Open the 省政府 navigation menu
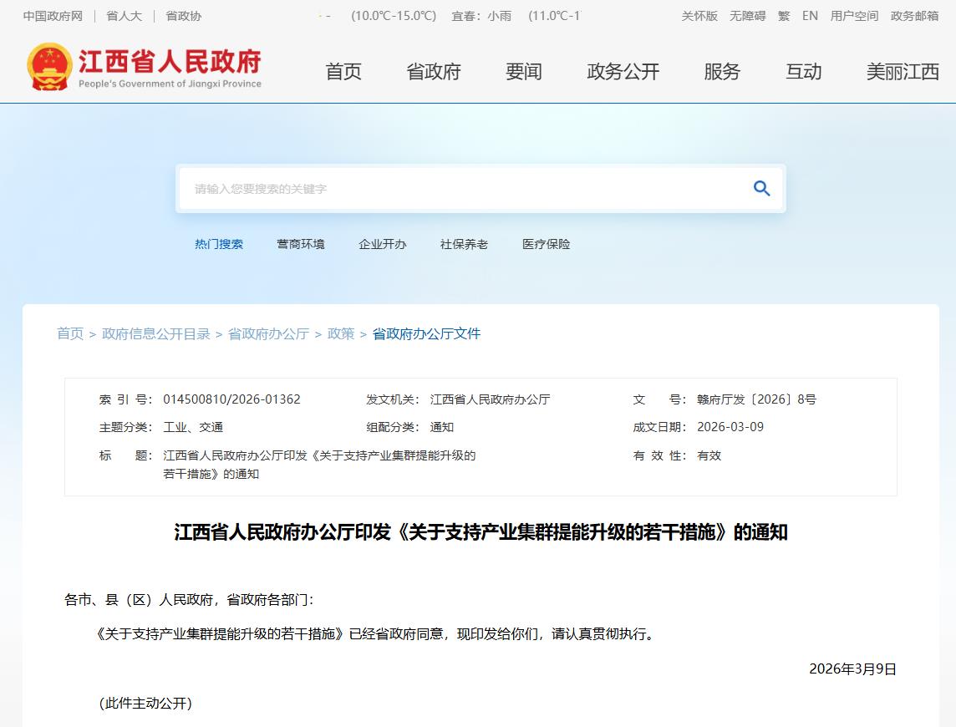 (x=433, y=72)
